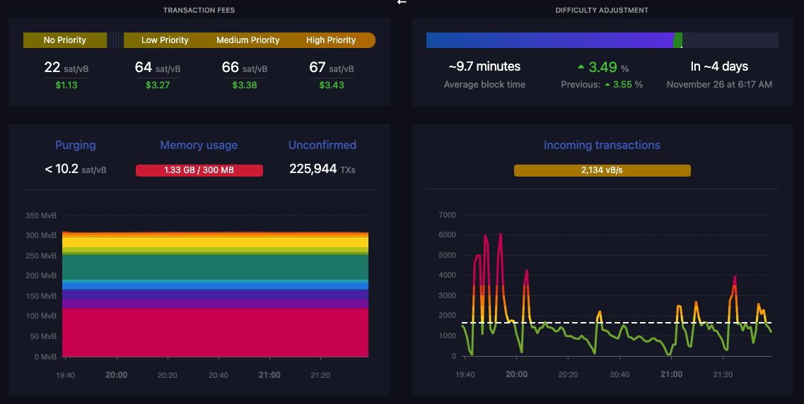Image resolution: width=804 pixels, height=404 pixels.
Task: Click small green arrow beside previous 3.55 %
Action: (605, 85)
